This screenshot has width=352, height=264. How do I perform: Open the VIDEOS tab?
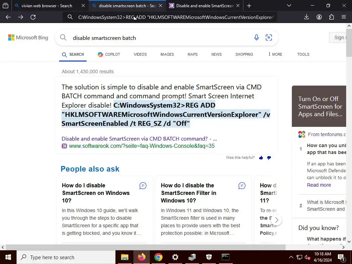140,55
